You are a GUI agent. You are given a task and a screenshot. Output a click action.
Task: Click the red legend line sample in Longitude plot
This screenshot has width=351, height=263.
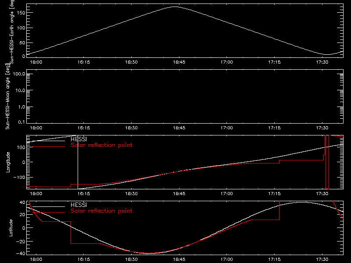(49, 146)
